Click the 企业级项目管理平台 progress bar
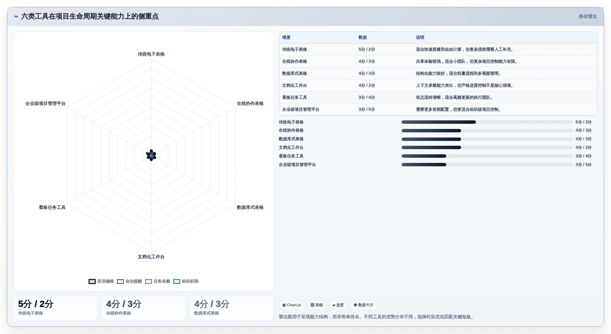 pos(487,165)
